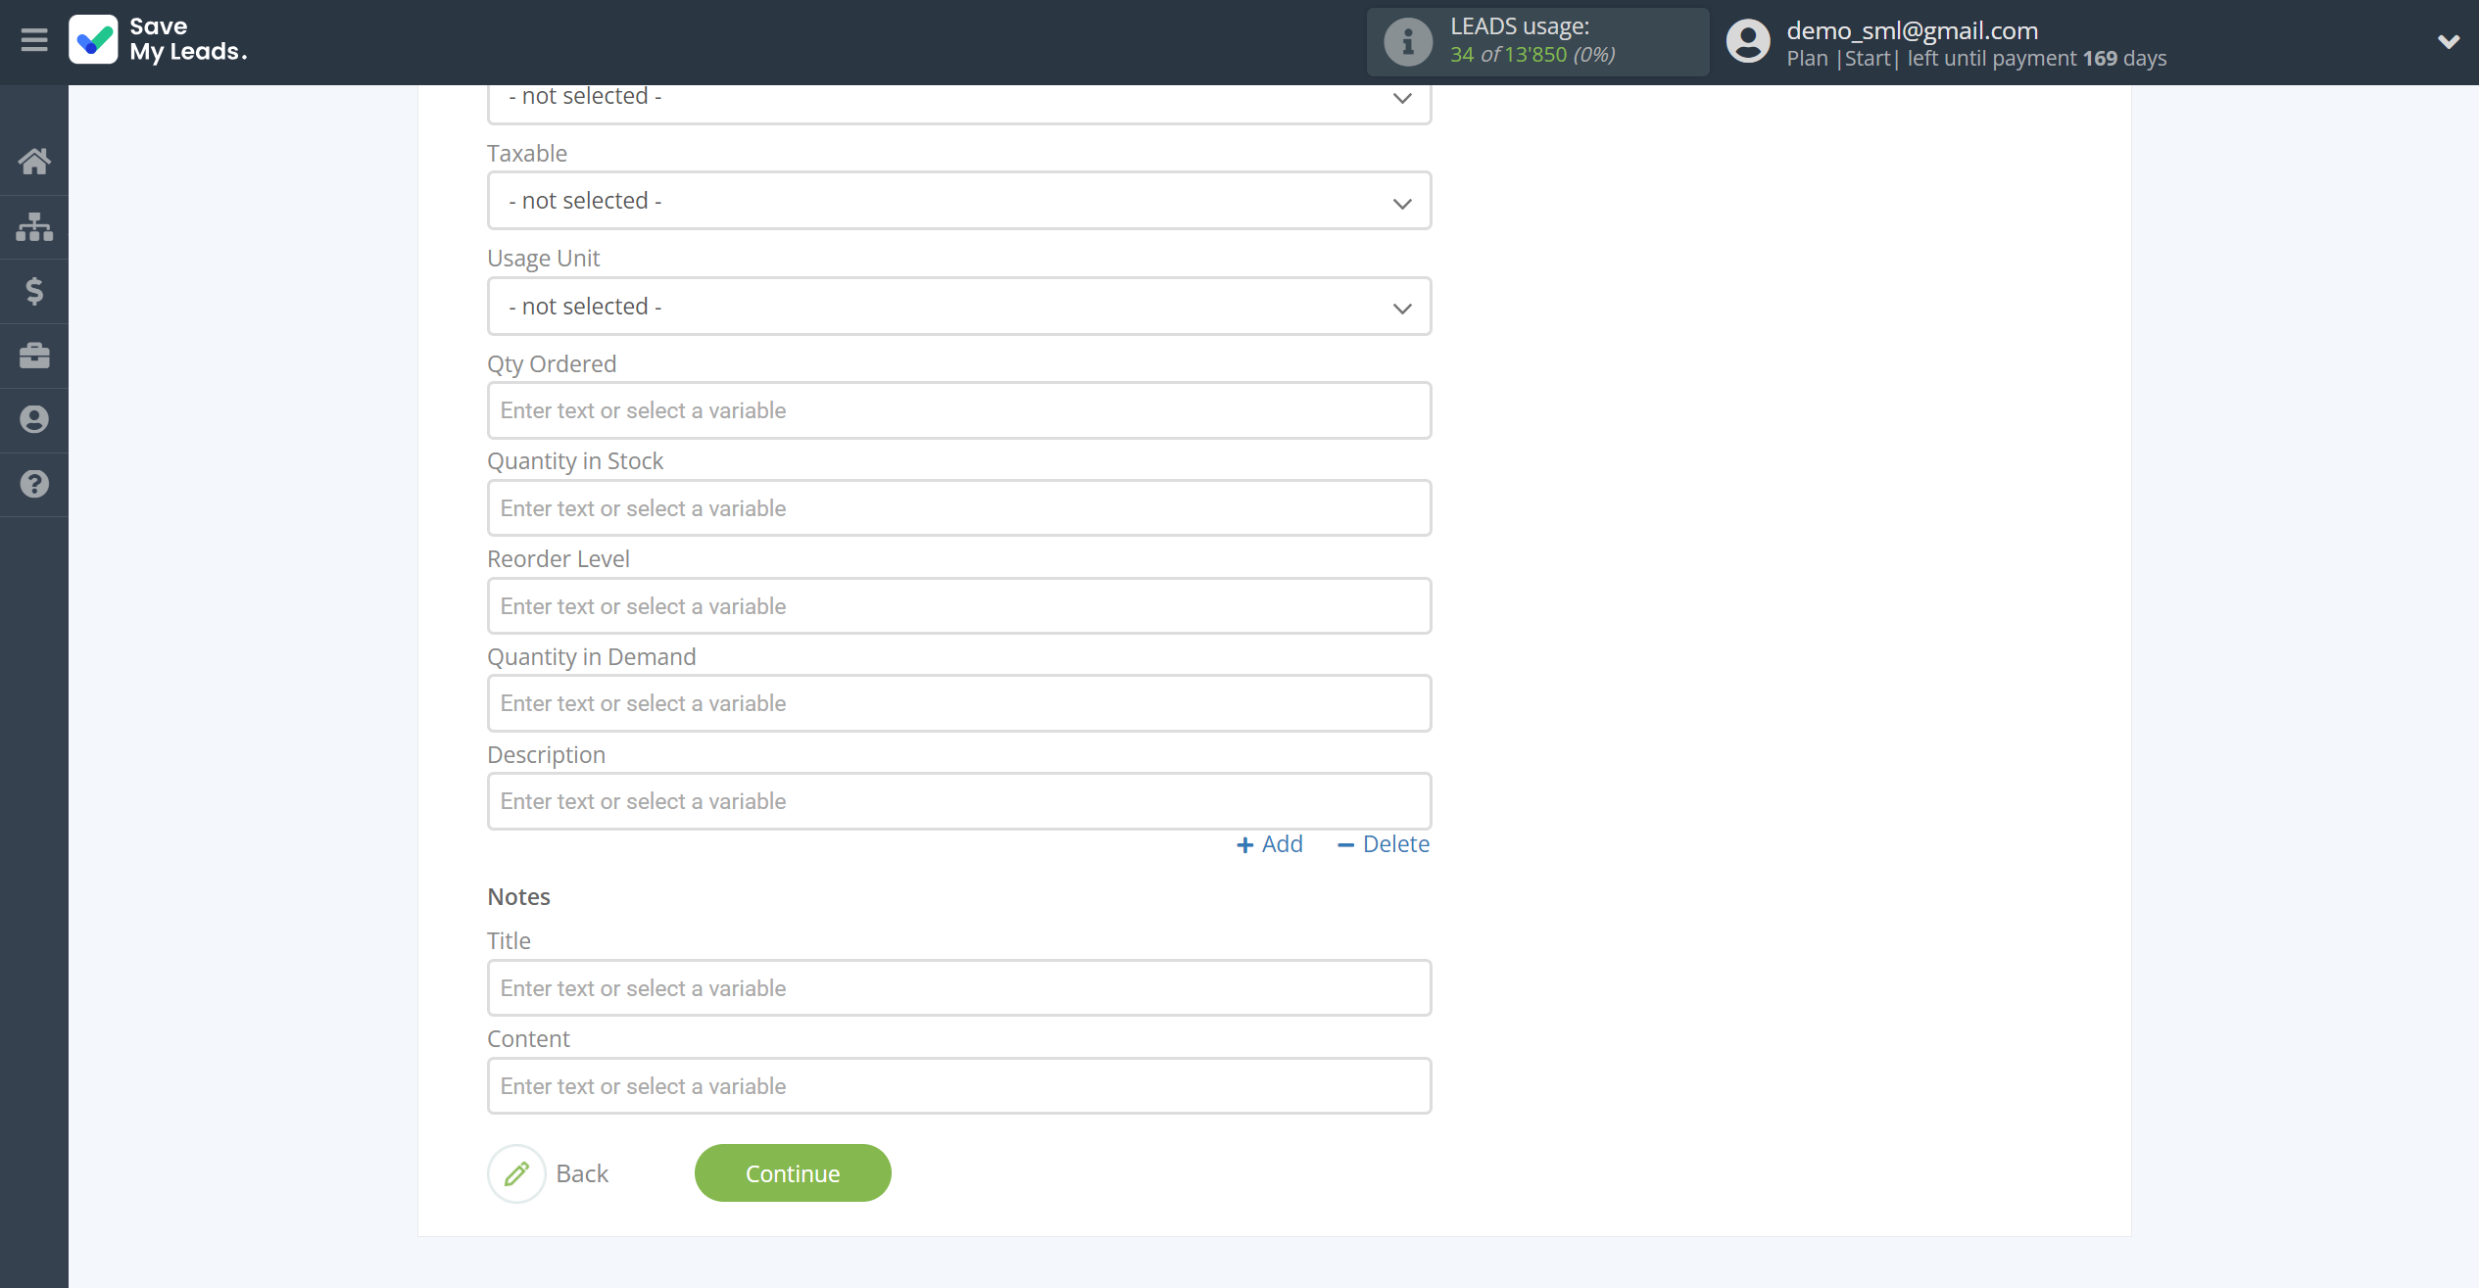The width and height of the screenshot is (2479, 1288).
Task: Click the user/profile icon in sidebar
Action: [34, 419]
